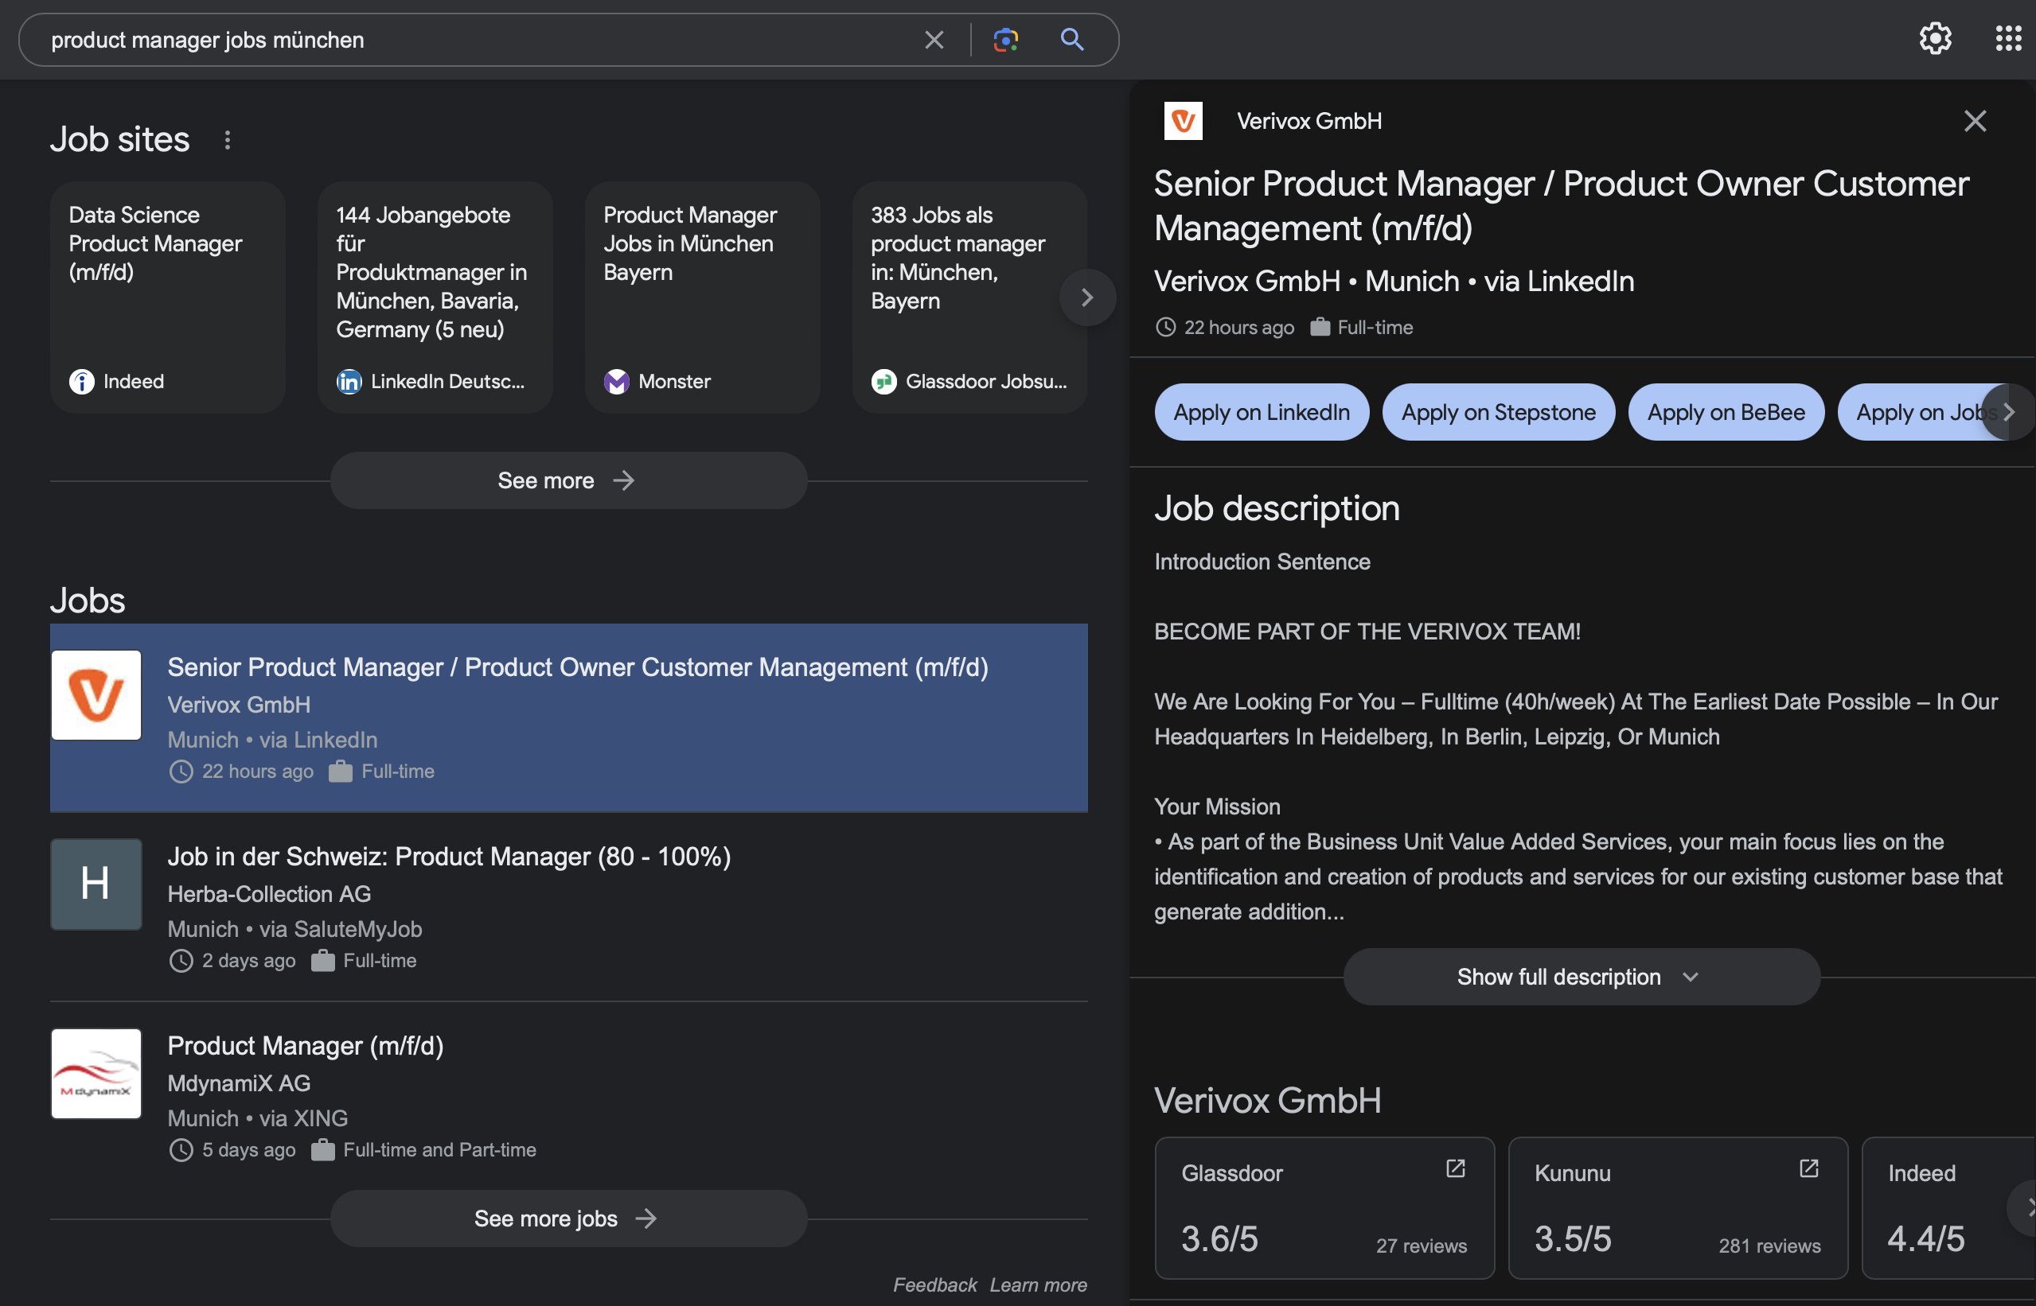Click the 'See more jobs' link
This screenshot has height=1306, width=2036.
point(568,1215)
